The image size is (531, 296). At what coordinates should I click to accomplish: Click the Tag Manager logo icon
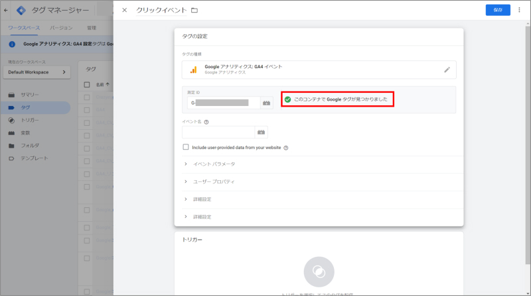pyautogui.click(x=21, y=10)
